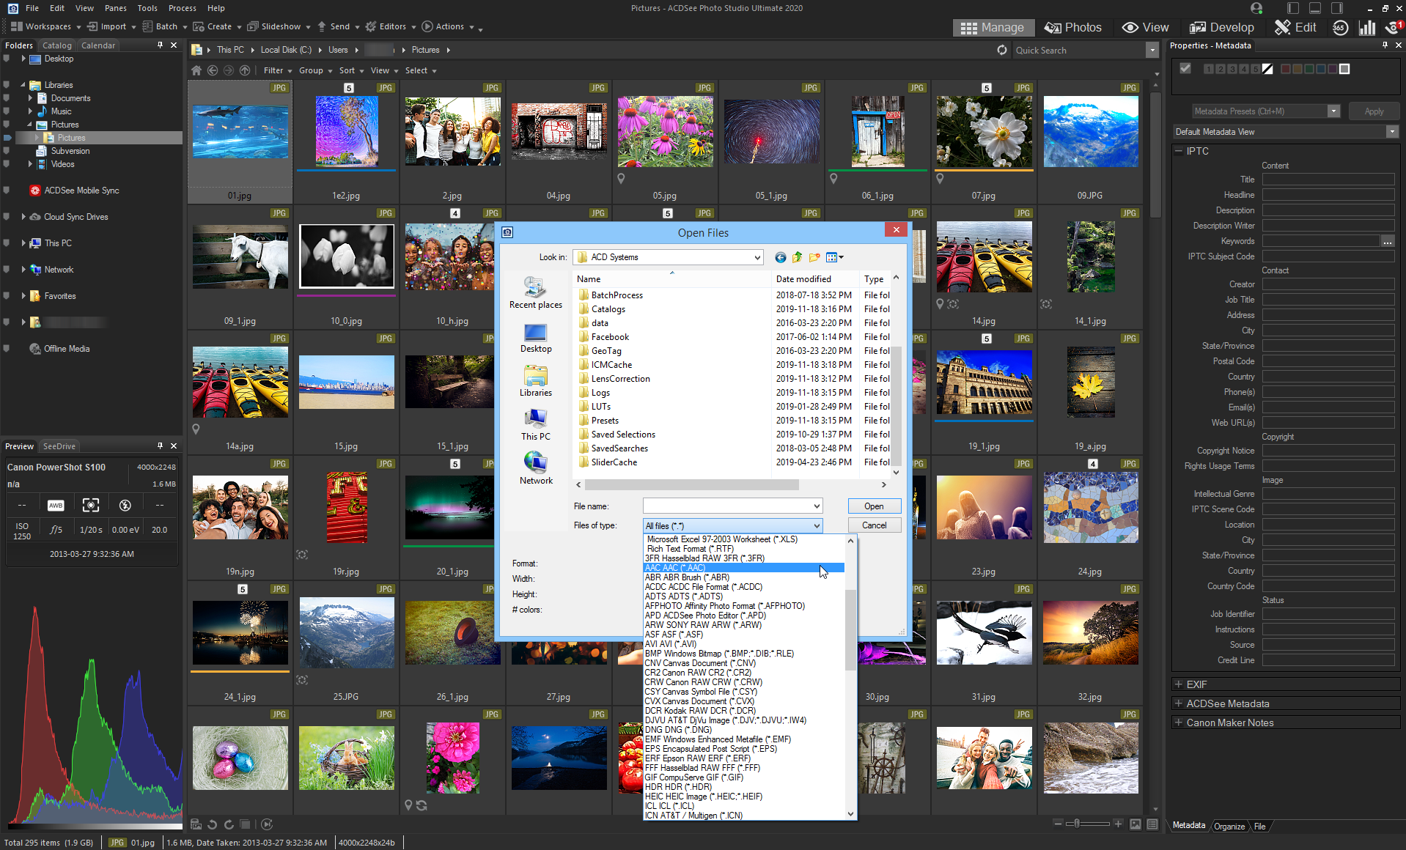Select the 07.jpg thumbnail
This screenshot has height=850, width=1406.
click(x=984, y=132)
